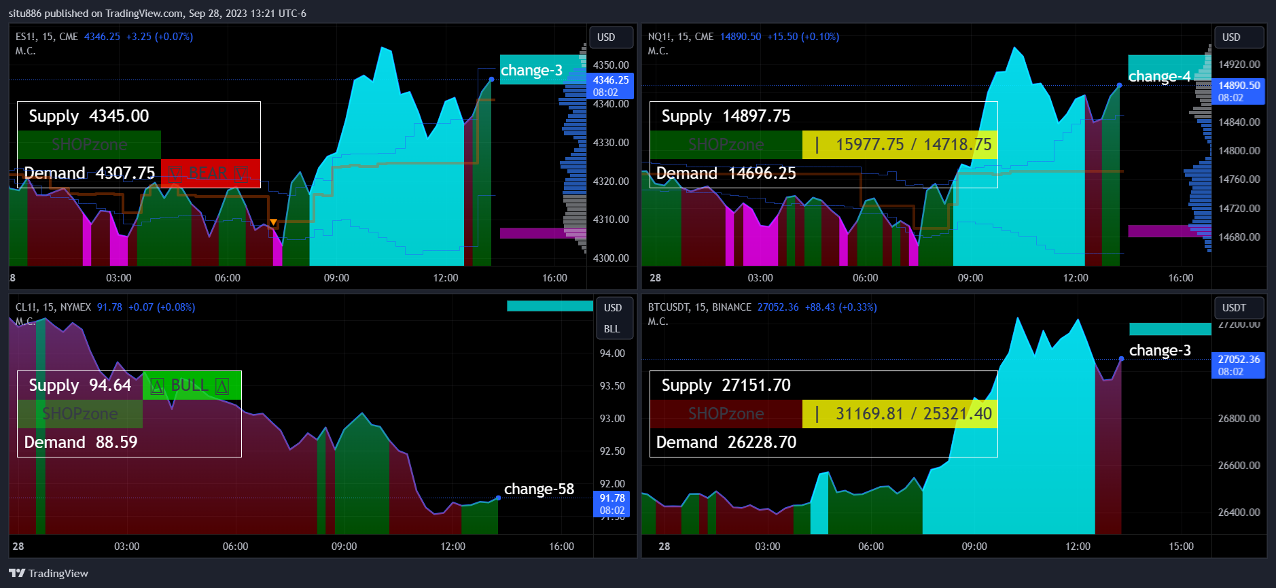This screenshot has height=588, width=1276.
Task: Click the Demand 4307.75 text
Action: point(90,173)
